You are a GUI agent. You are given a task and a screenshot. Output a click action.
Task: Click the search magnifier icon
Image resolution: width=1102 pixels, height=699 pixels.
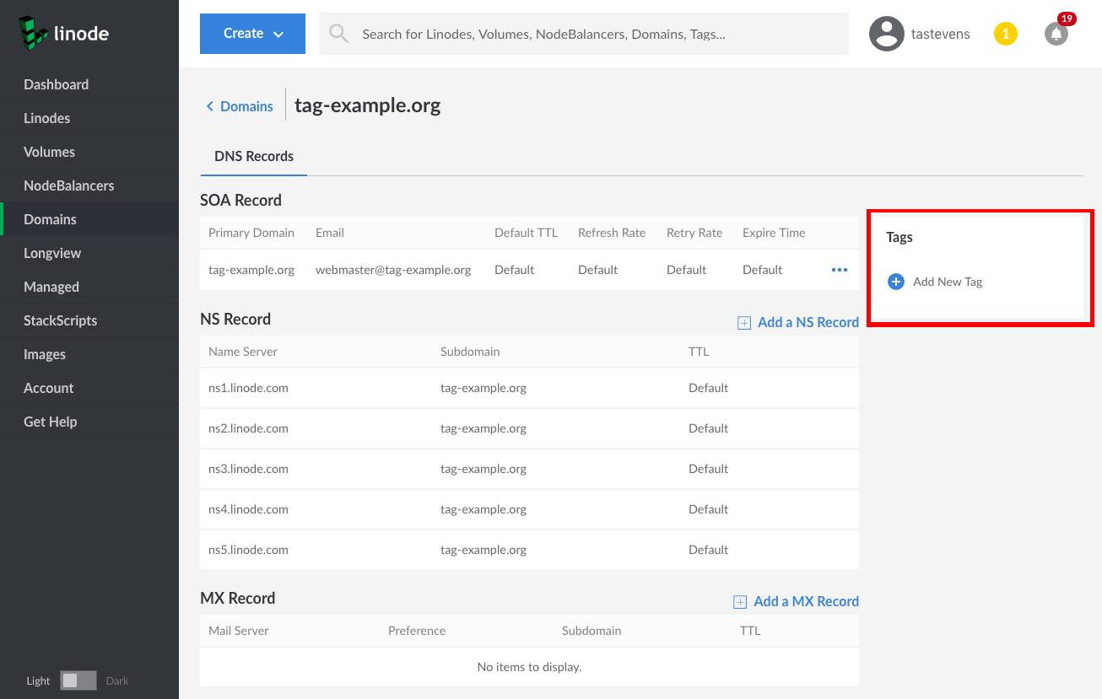(338, 33)
